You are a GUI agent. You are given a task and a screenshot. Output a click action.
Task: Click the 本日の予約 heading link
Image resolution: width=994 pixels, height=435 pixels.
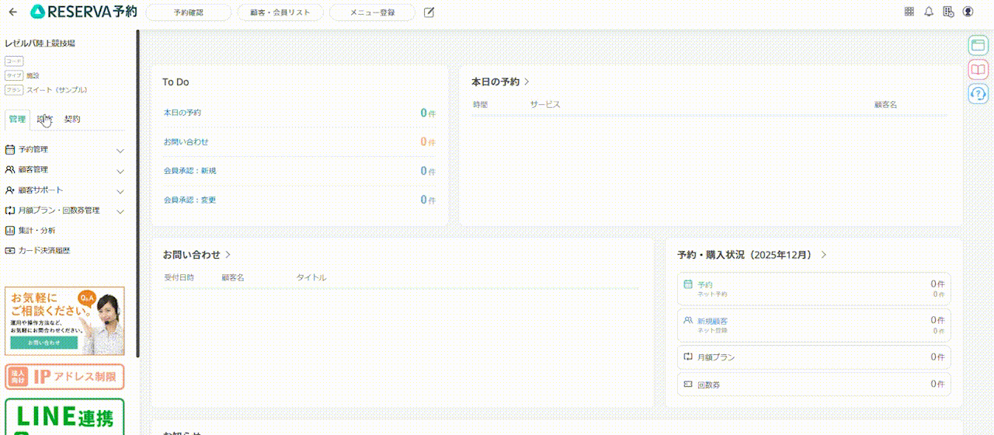click(495, 82)
